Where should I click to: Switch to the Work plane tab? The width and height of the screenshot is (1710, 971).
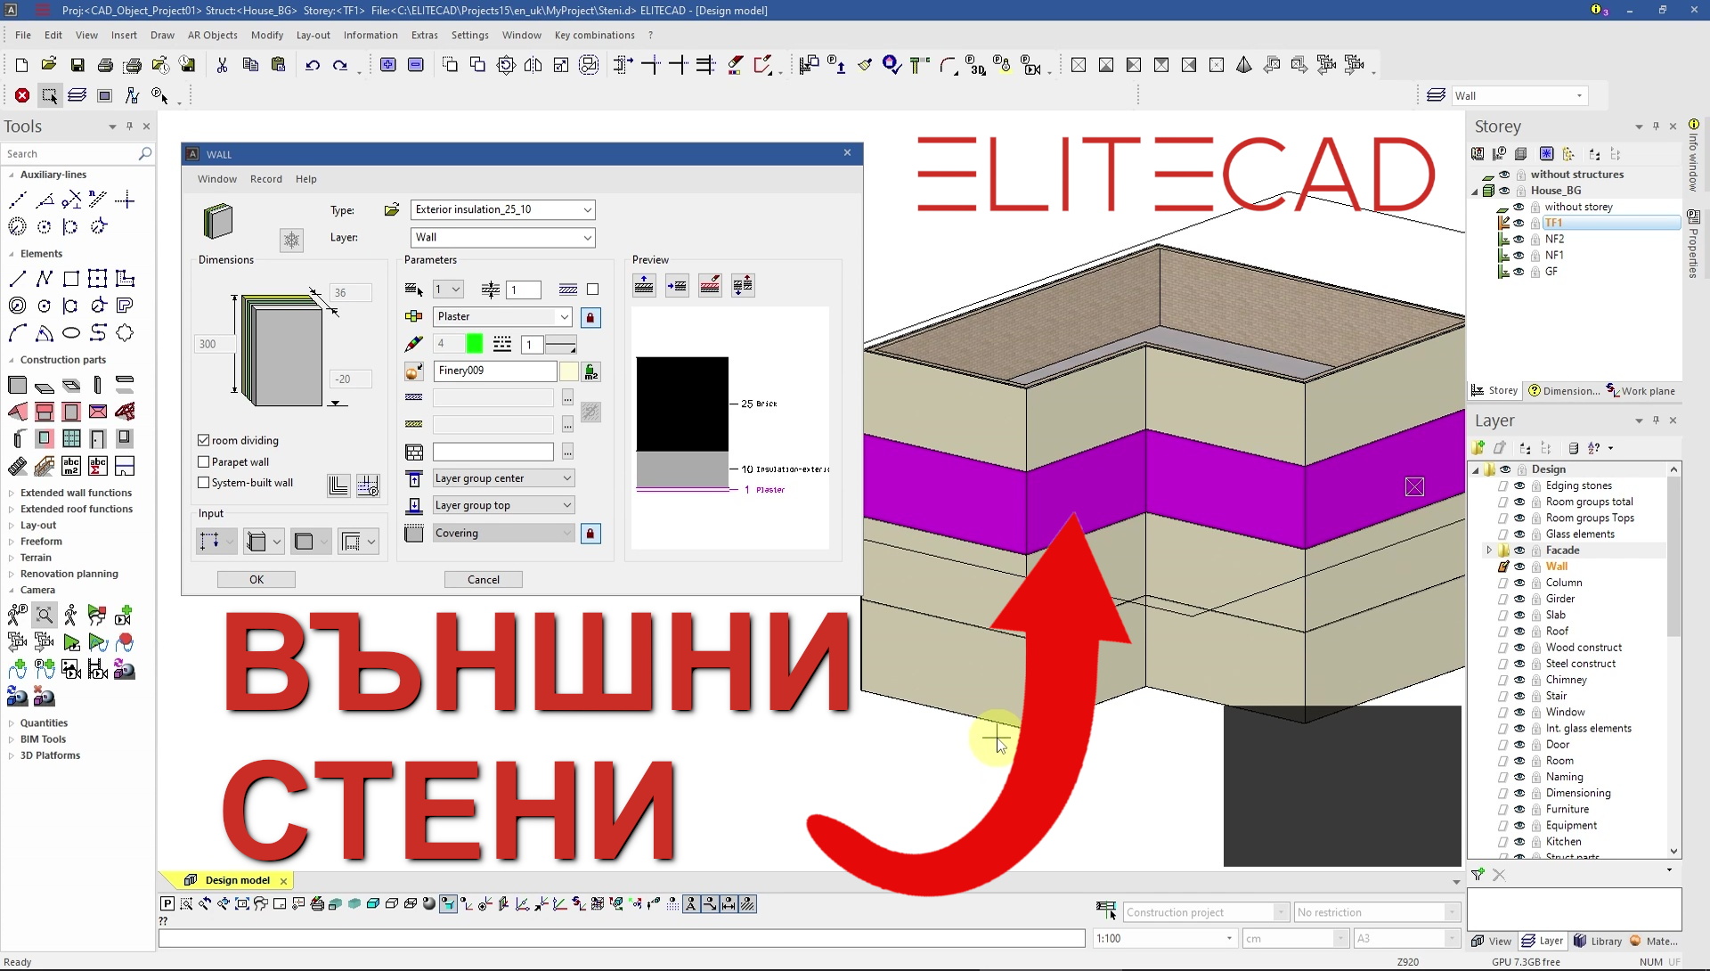click(x=1641, y=391)
